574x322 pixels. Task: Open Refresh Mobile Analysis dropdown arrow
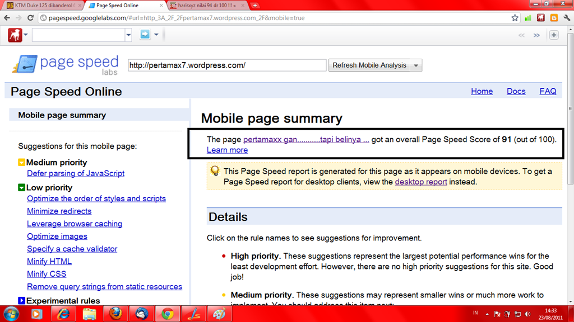click(416, 65)
